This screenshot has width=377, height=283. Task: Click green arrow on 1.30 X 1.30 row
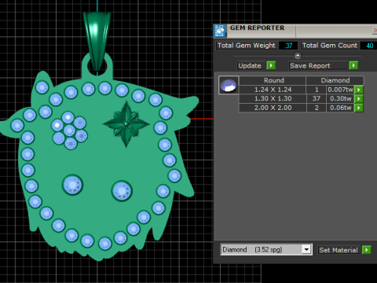359,99
